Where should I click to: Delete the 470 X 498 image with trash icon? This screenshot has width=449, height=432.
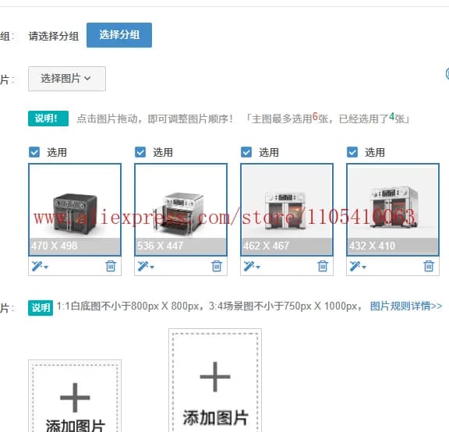click(111, 266)
